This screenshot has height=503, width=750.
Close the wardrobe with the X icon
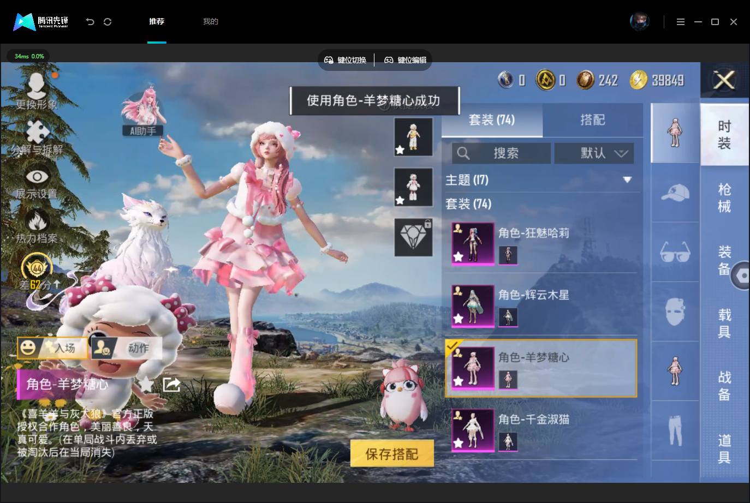724,81
